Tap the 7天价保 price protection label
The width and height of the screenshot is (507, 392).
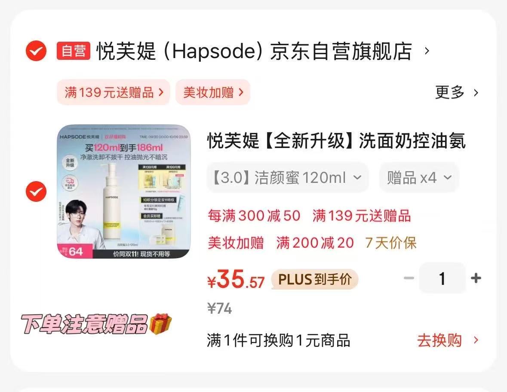point(391,243)
